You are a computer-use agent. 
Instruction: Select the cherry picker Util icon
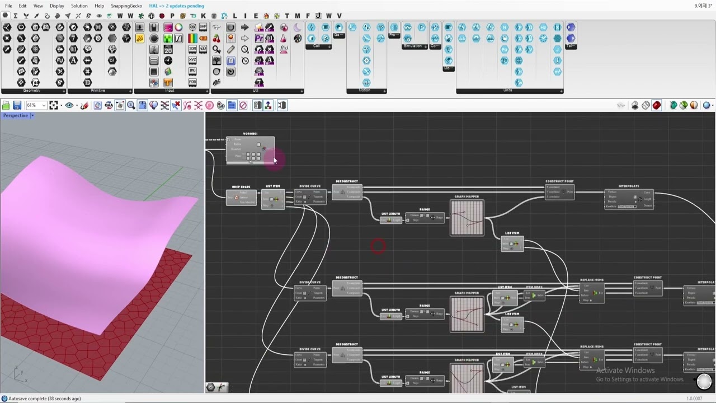[216, 38]
